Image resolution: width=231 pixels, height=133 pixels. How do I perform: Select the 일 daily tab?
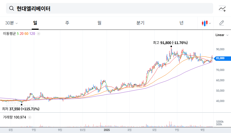[35, 23]
